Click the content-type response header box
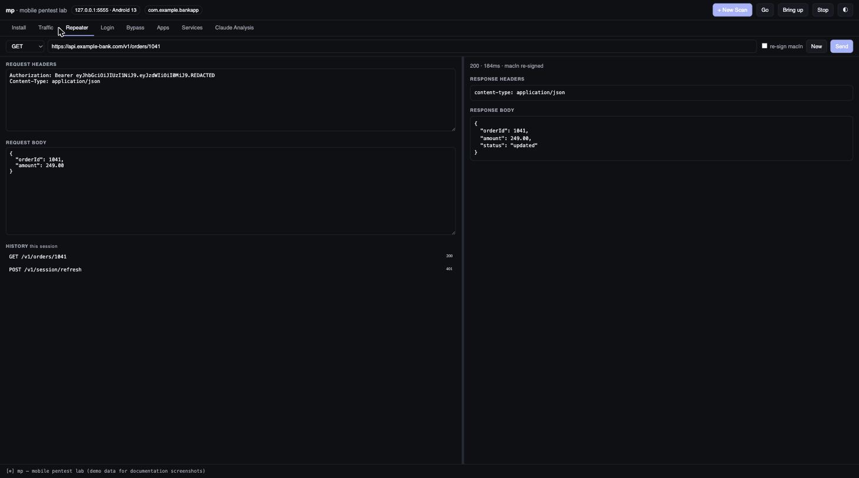Screen dimensions: 859x478 pos(661,92)
